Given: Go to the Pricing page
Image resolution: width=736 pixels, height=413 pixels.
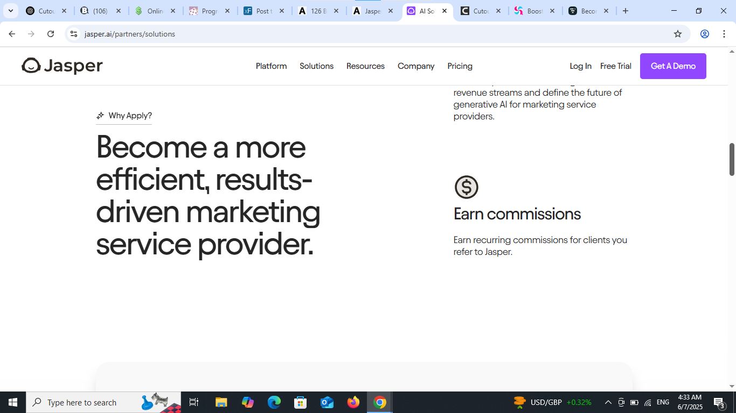Looking at the screenshot, I should [x=460, y=66].
